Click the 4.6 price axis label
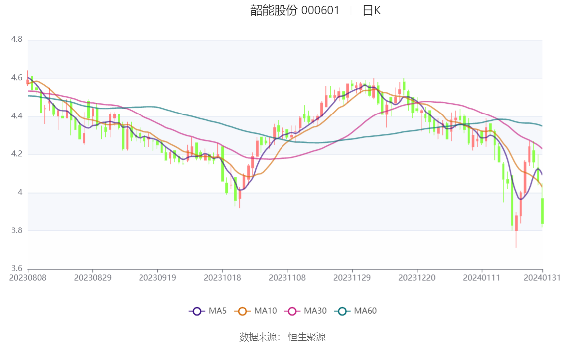Screen dimensions: 565x343 click(17, 78)
